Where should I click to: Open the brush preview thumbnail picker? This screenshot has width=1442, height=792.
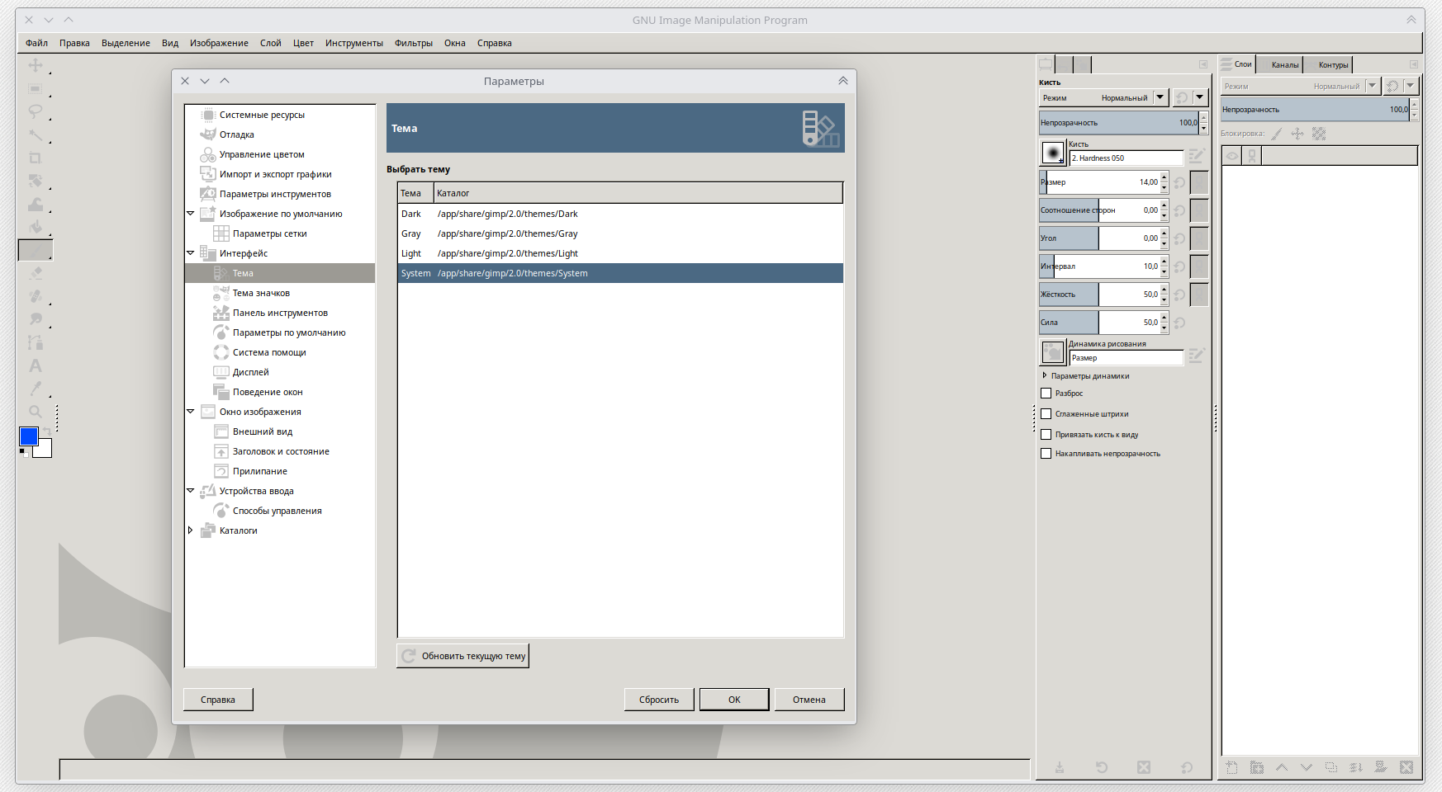[1052, 153]
